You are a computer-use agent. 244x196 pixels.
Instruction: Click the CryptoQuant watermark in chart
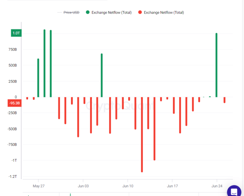(120, 106)
